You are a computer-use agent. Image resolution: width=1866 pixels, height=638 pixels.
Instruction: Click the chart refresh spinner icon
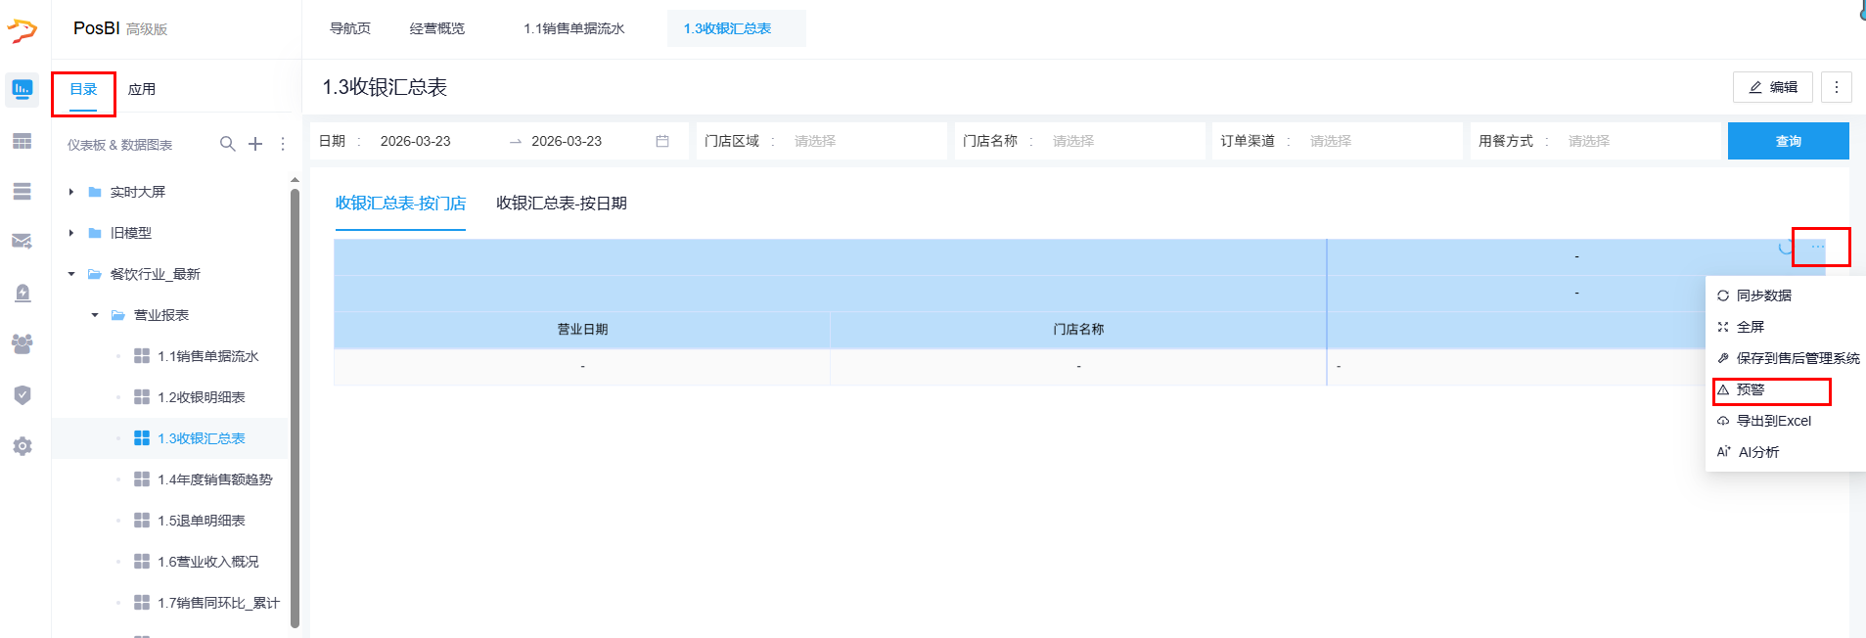[x=1786, y=247]
